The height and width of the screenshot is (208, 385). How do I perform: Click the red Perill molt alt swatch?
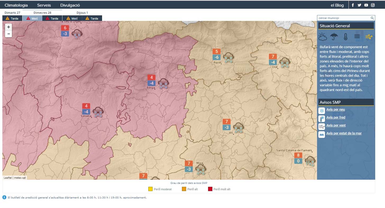[210, 189]
